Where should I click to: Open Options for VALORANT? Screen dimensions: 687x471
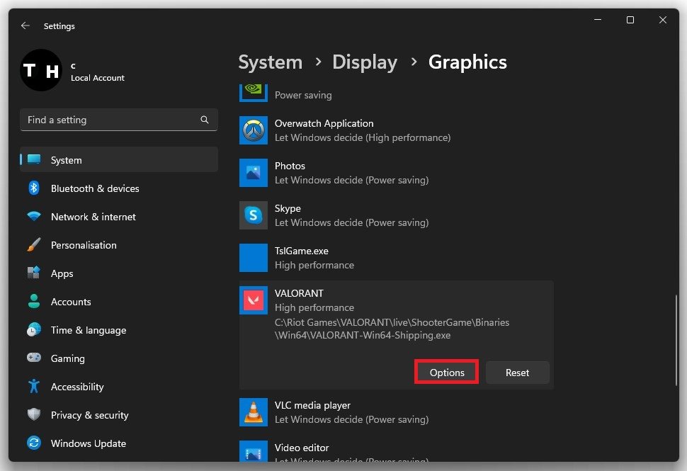tap(447, 373)
